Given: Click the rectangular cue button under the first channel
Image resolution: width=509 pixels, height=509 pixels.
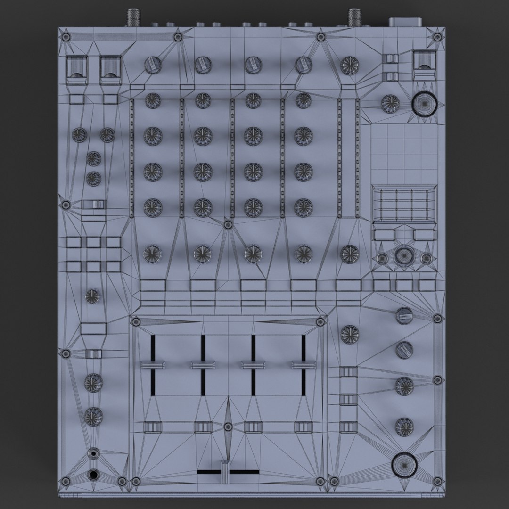Looking at the screenshot, I should pos(153,286).
